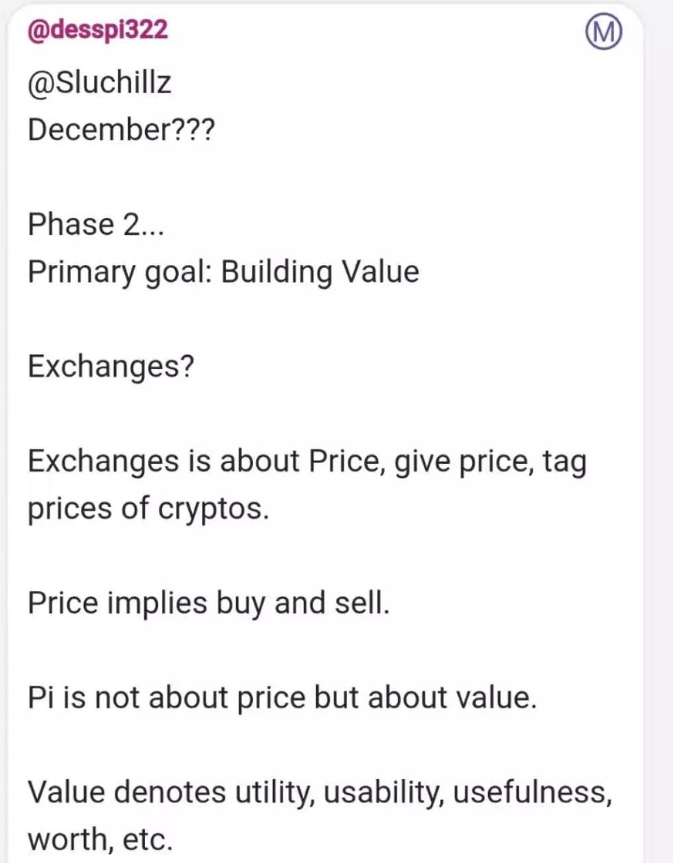Click the "prices of cryptos." line
The image size is (673, 863).
pos(148,509)
